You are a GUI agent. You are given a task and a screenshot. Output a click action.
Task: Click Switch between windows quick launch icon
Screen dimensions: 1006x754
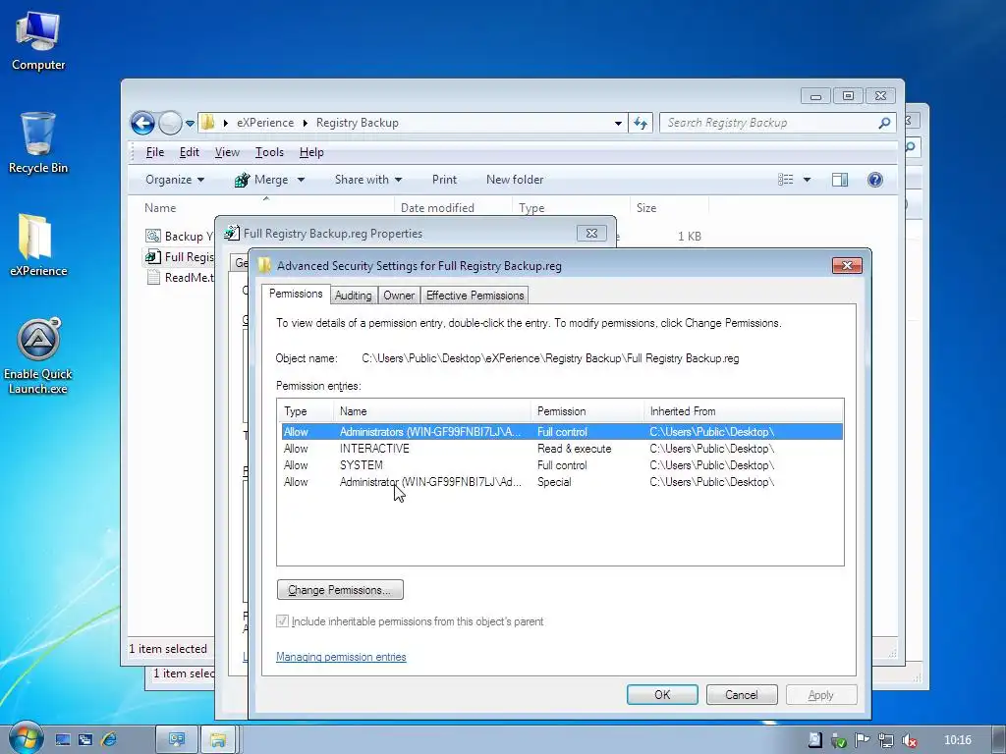click(x=85, y=740)
